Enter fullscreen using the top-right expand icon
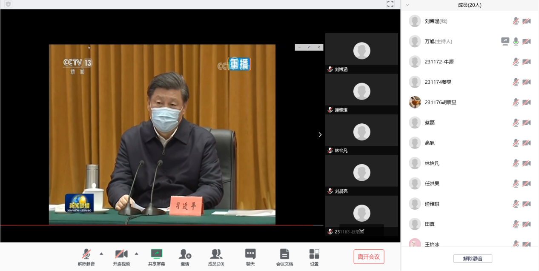Screen dimensions: 539x271 click(x=390, y=4)
